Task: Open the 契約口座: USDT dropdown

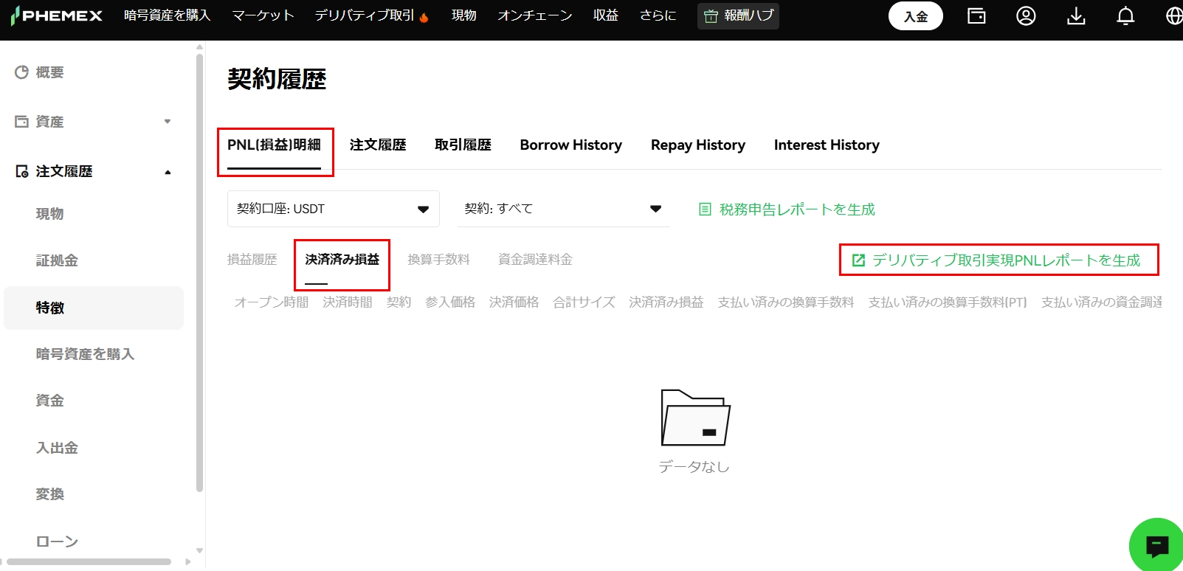Action: click(334, 209)
